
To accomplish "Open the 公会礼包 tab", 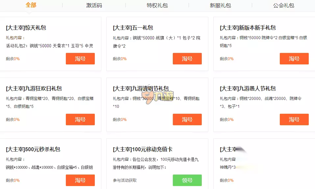I will pyautogui.click(x=283, y=6).
